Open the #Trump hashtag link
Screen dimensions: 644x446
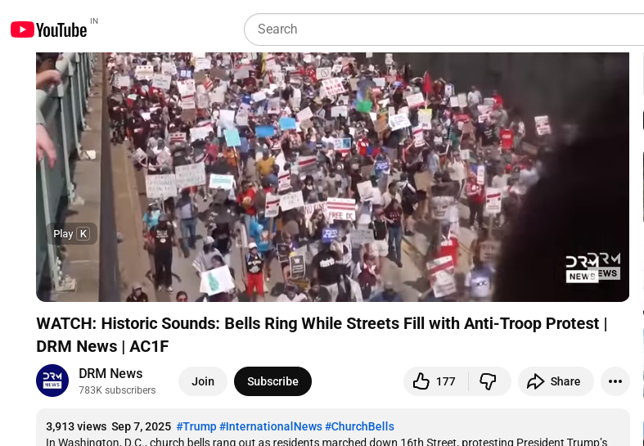[x=196, y=426]
